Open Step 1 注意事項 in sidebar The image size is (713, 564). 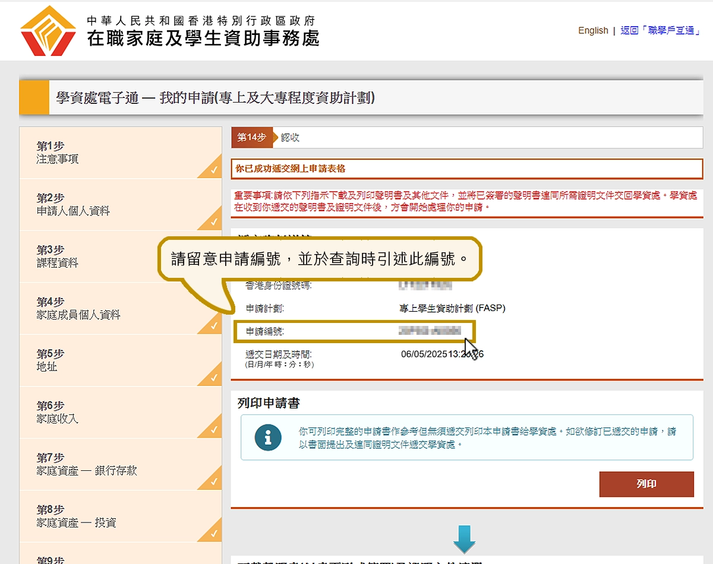click(57, 153)
